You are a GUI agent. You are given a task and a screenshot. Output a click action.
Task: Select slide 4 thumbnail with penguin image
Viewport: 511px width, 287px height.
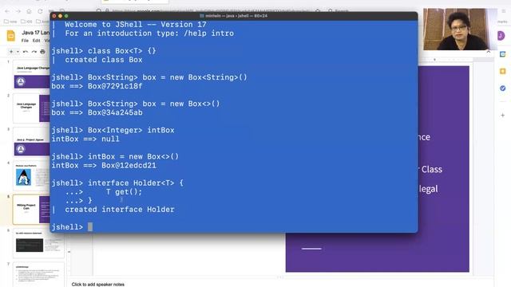[32, 176]
